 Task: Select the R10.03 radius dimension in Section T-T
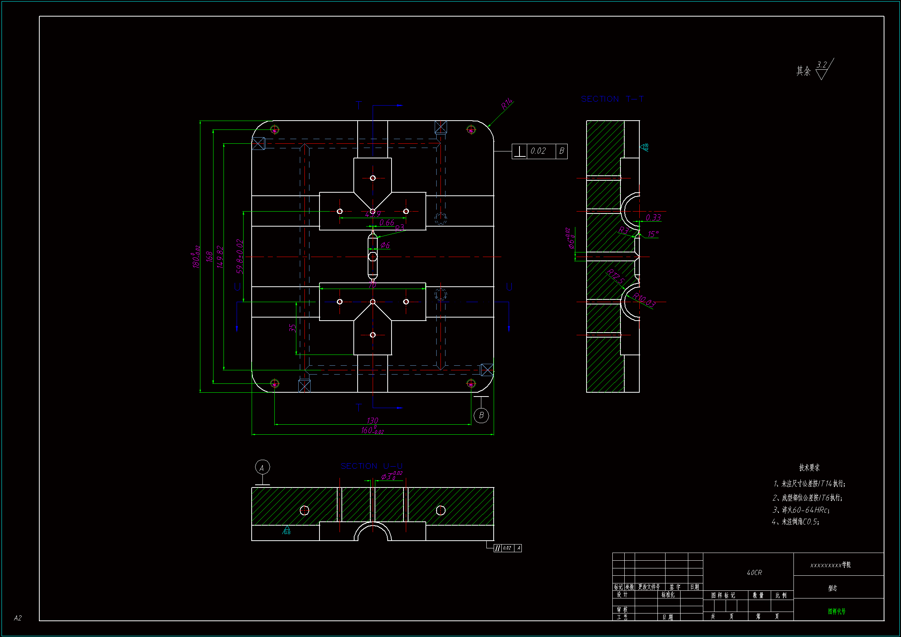[x=644, y=300]
